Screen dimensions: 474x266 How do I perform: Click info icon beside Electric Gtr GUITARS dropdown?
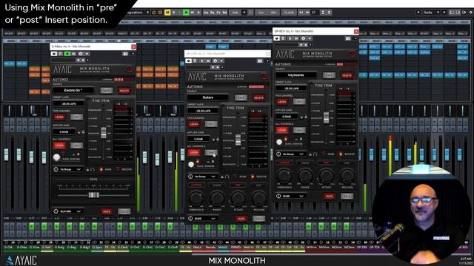coord(56,211)
